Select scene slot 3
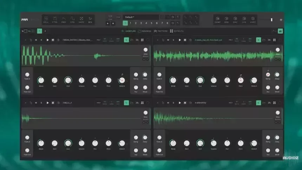The height and width of the screenshot is (170, 302). click(x=141, y=23)
